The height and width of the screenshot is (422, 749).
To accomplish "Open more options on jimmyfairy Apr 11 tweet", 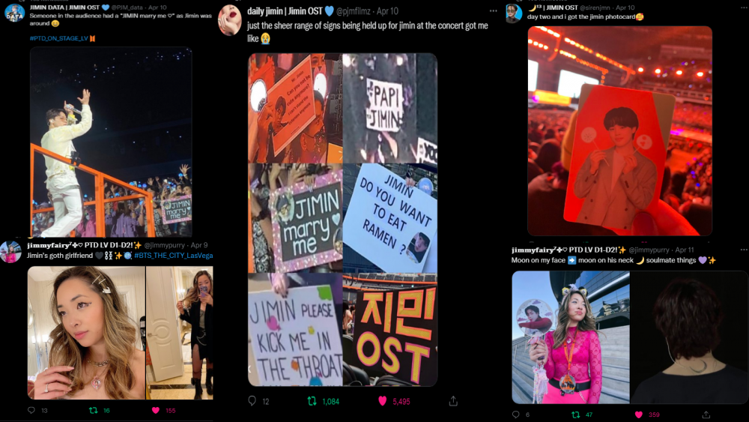I will 744,250.
